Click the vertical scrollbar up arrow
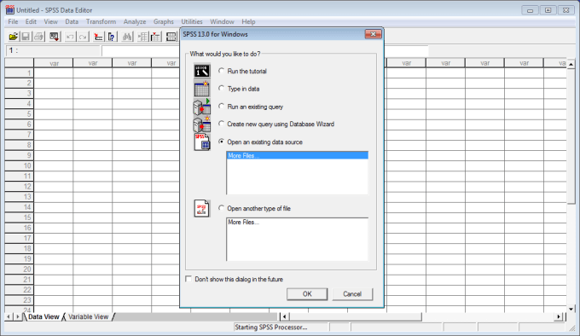Image resolution: width=580 pixels, height=336 pixels. tap(571, 64)
